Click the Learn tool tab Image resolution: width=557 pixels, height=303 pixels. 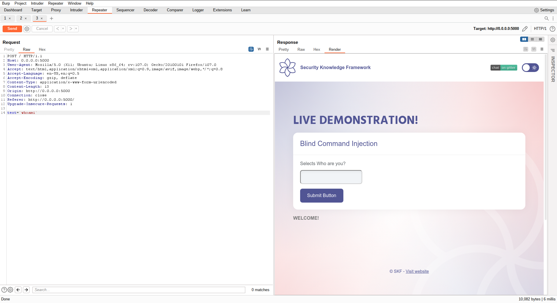click(x=246, y=10)
